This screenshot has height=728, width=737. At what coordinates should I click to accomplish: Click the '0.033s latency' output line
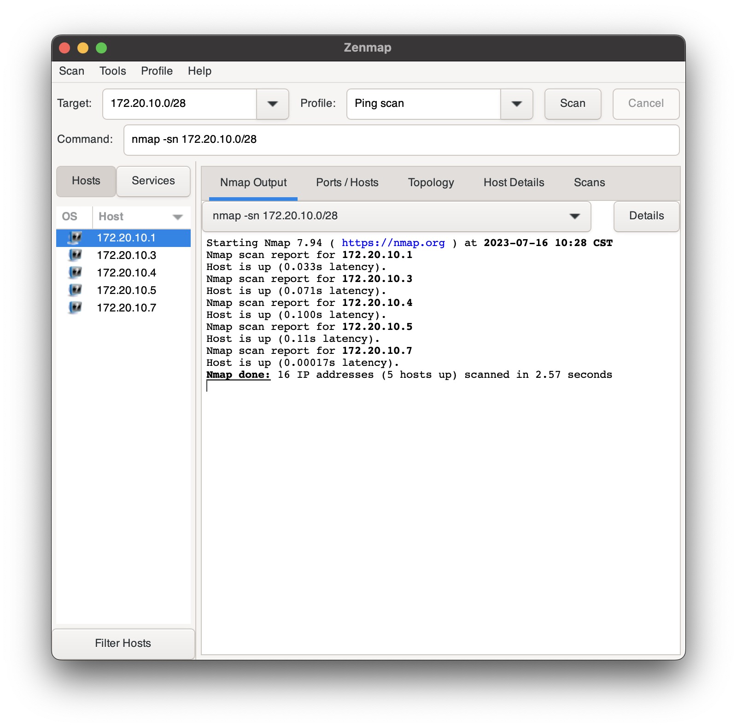(x=296, y=267)
